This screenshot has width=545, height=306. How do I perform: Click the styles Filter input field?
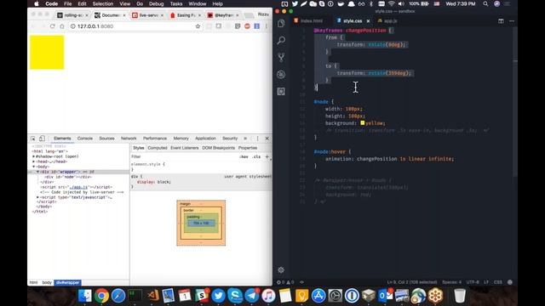click(184, 156)
